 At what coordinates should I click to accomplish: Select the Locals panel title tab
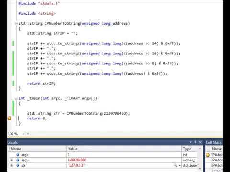12,143
